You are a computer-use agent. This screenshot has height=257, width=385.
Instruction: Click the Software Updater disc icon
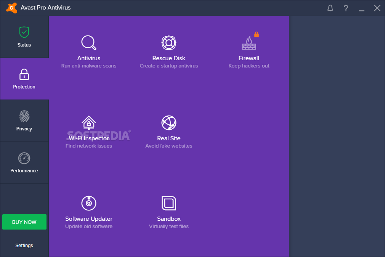89,203
